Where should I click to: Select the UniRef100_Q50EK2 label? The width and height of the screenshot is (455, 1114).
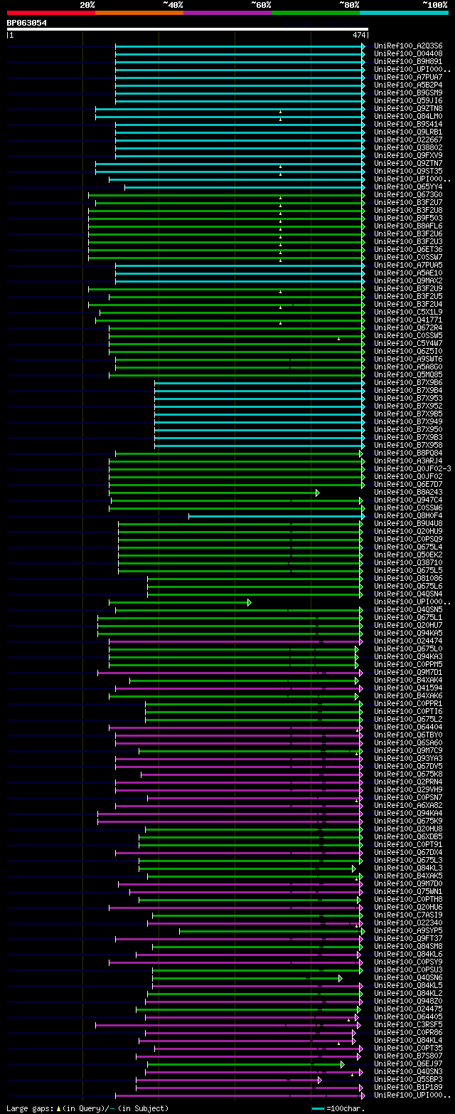point(409,555)
